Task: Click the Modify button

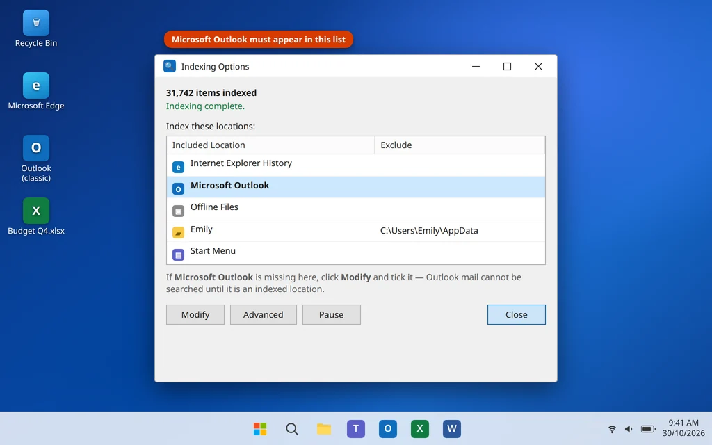Action: tap(195, 315)
